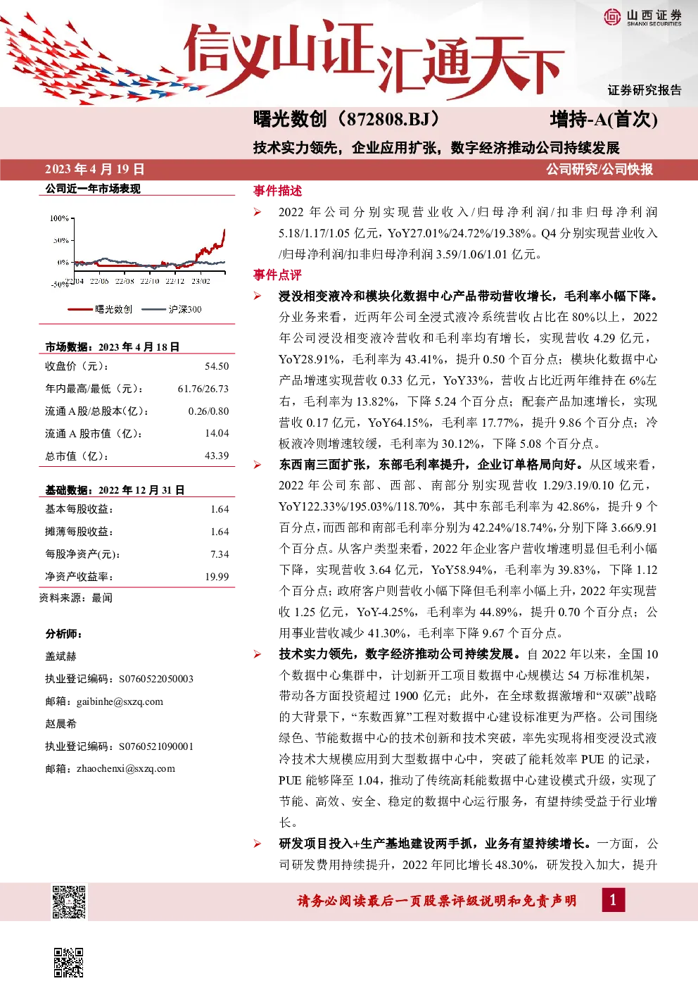This screenshot has height=988, width=698.
Task: Click the bold heading 研发项目投入+生产基地建设两手抓
Action: (435, 844)
